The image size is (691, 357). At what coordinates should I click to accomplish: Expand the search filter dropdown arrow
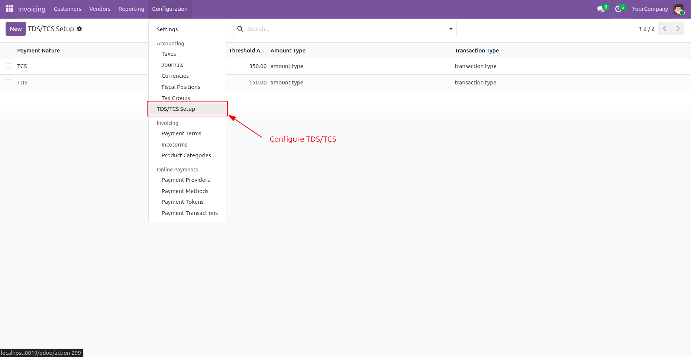[x=451, y=29]
